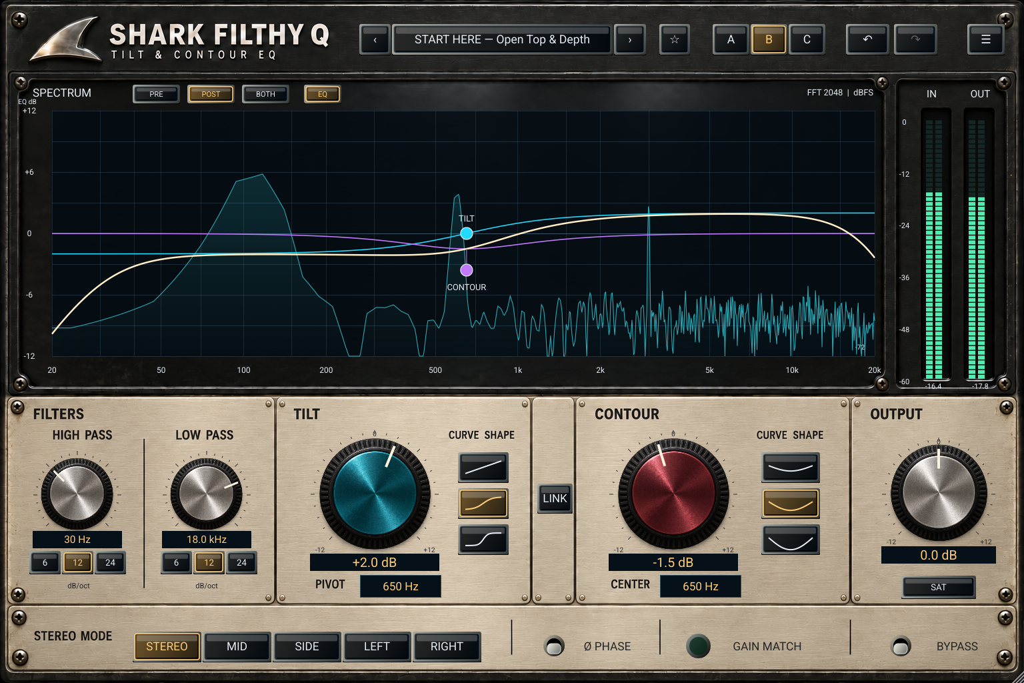1024x683 pixels.
Task: Click the purple CONTOUR node on graph
Action: (467, 270)
